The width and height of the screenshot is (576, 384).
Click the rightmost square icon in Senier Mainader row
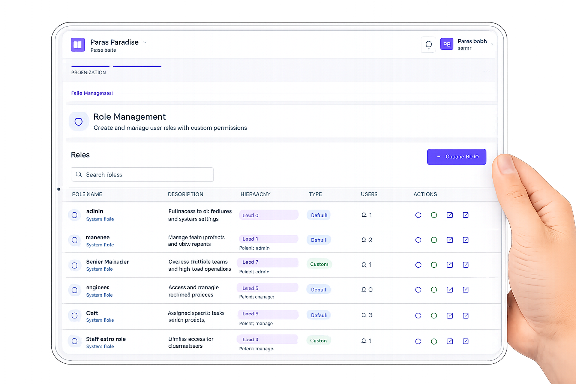point(466,265)
